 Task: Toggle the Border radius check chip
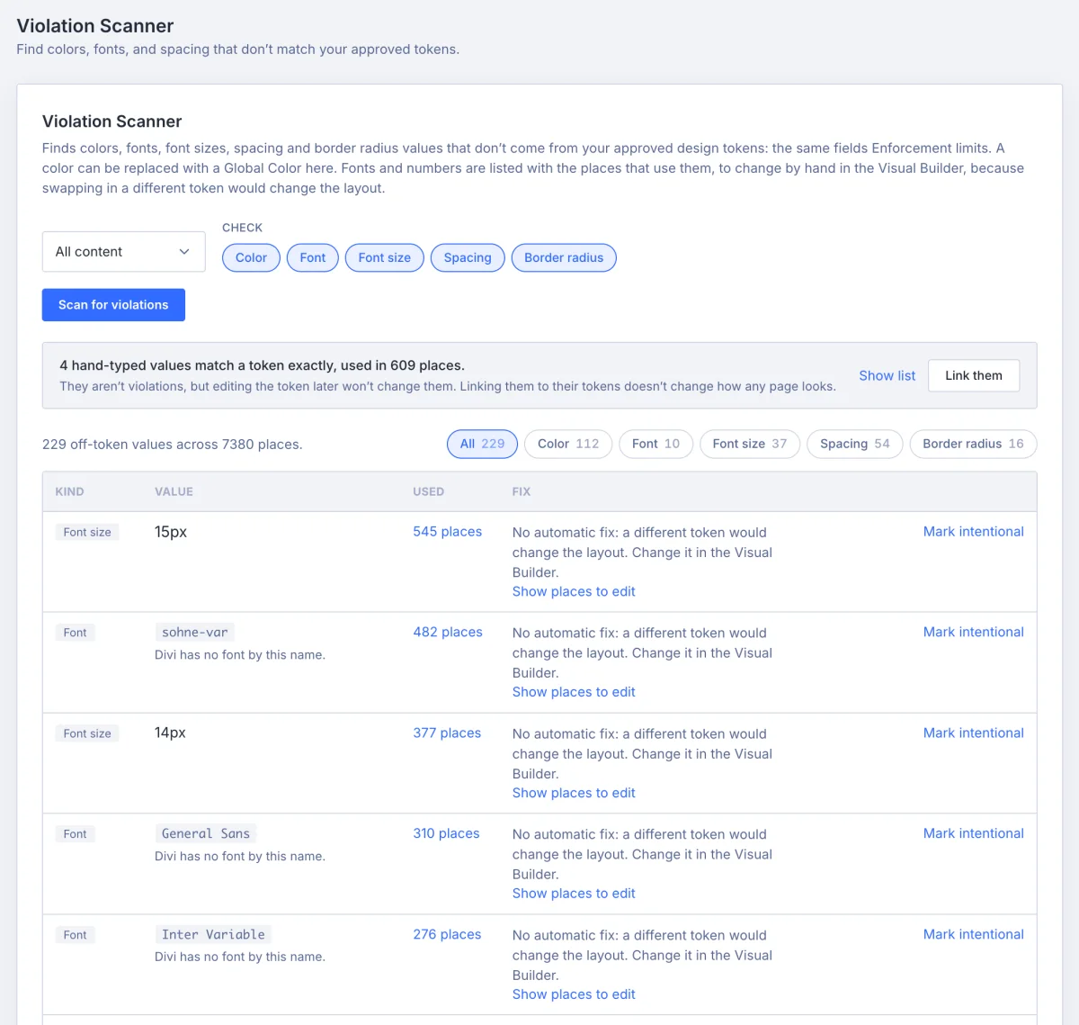tap(564, 257)
